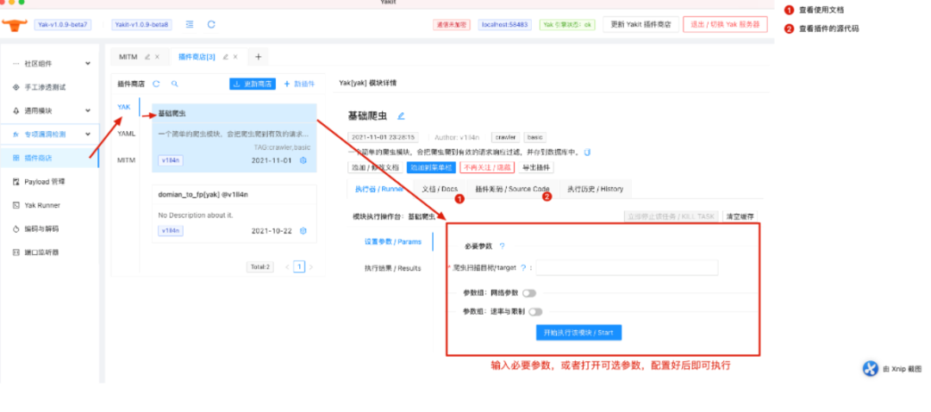Open 插件商店 in the sidebar
The height and width of the screenshot is (412, 931).
[50, 158]
